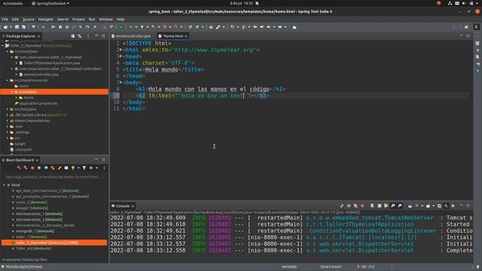Image resolution: width=482 pixels, height=271 pixels.
Task: Click the Open Perspective toolbar icon
Action: (x=467, y=27)
